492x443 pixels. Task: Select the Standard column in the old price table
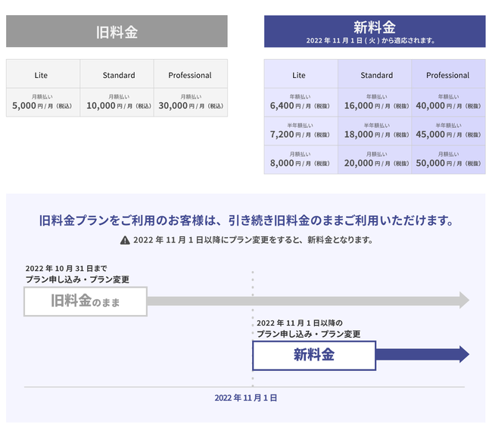click(119, 75)
